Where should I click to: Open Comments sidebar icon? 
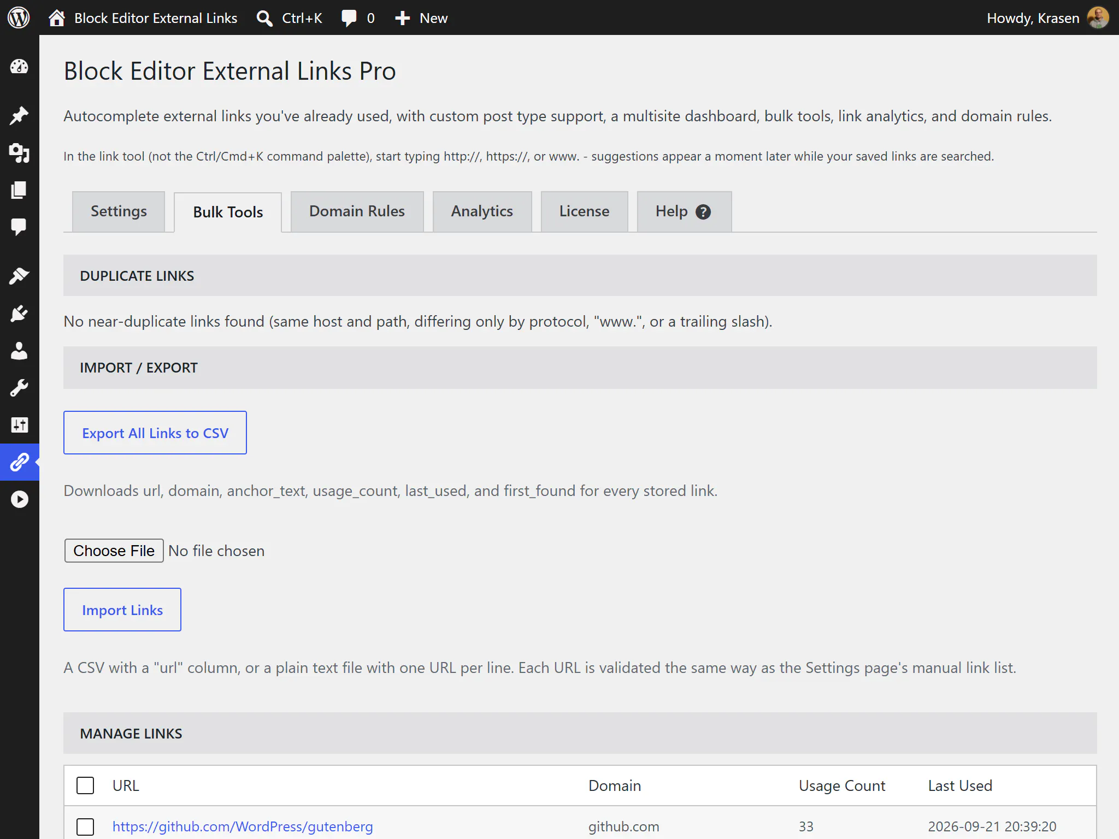click(x=19, y=227)
